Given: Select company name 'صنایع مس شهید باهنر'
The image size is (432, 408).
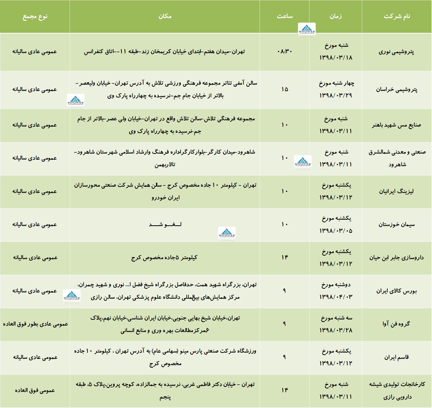Looking at the screenshot, I should pyautogui.click(x=396, y=125).
